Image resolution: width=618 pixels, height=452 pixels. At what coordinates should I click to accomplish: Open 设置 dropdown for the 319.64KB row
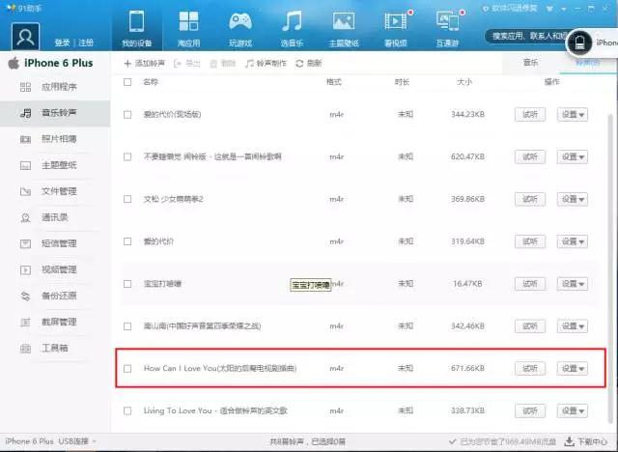tap(573, 241)
